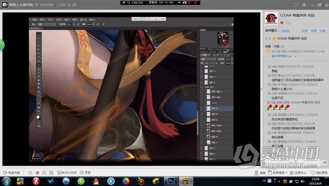Click the music note icon
Viewport: 329px width, 186px height.
(44, 173)
